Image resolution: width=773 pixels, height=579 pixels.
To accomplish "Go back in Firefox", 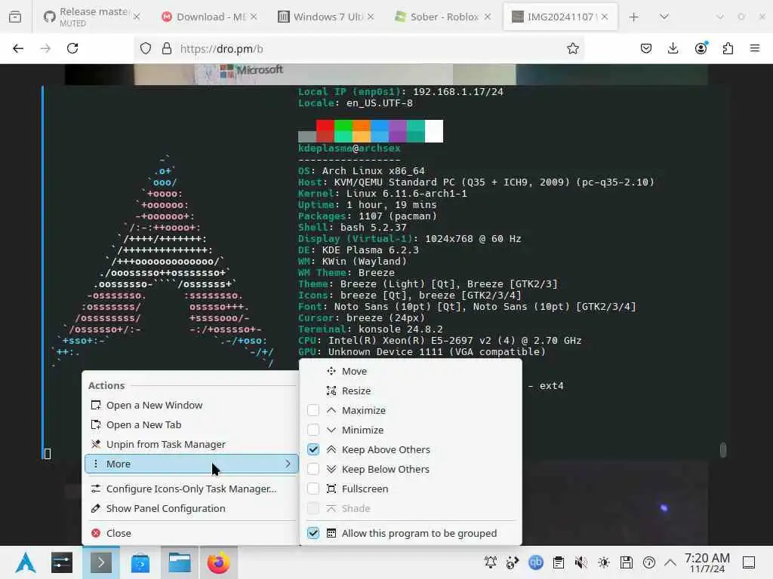I will (18, 48).
